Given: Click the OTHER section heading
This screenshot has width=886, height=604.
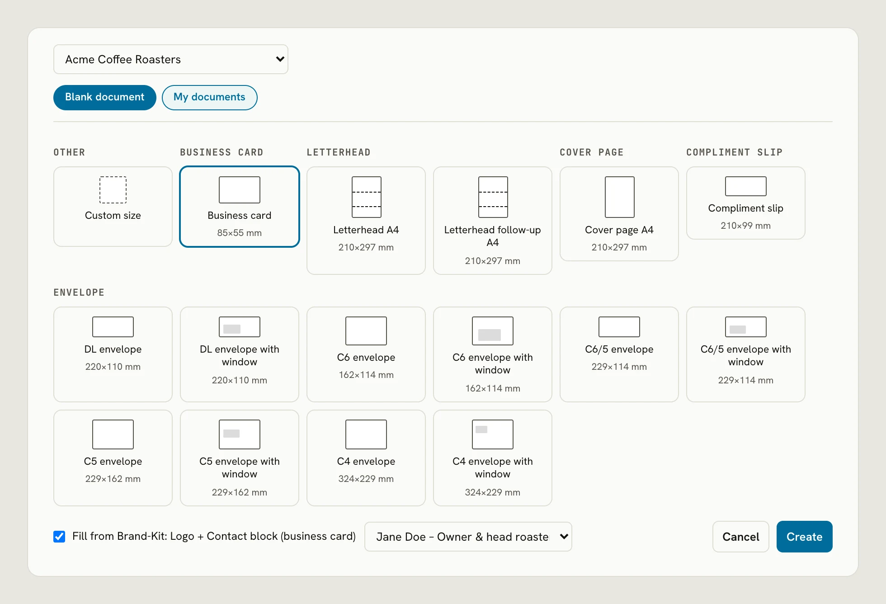Looking at the screenshot, I should pos(69,152).
